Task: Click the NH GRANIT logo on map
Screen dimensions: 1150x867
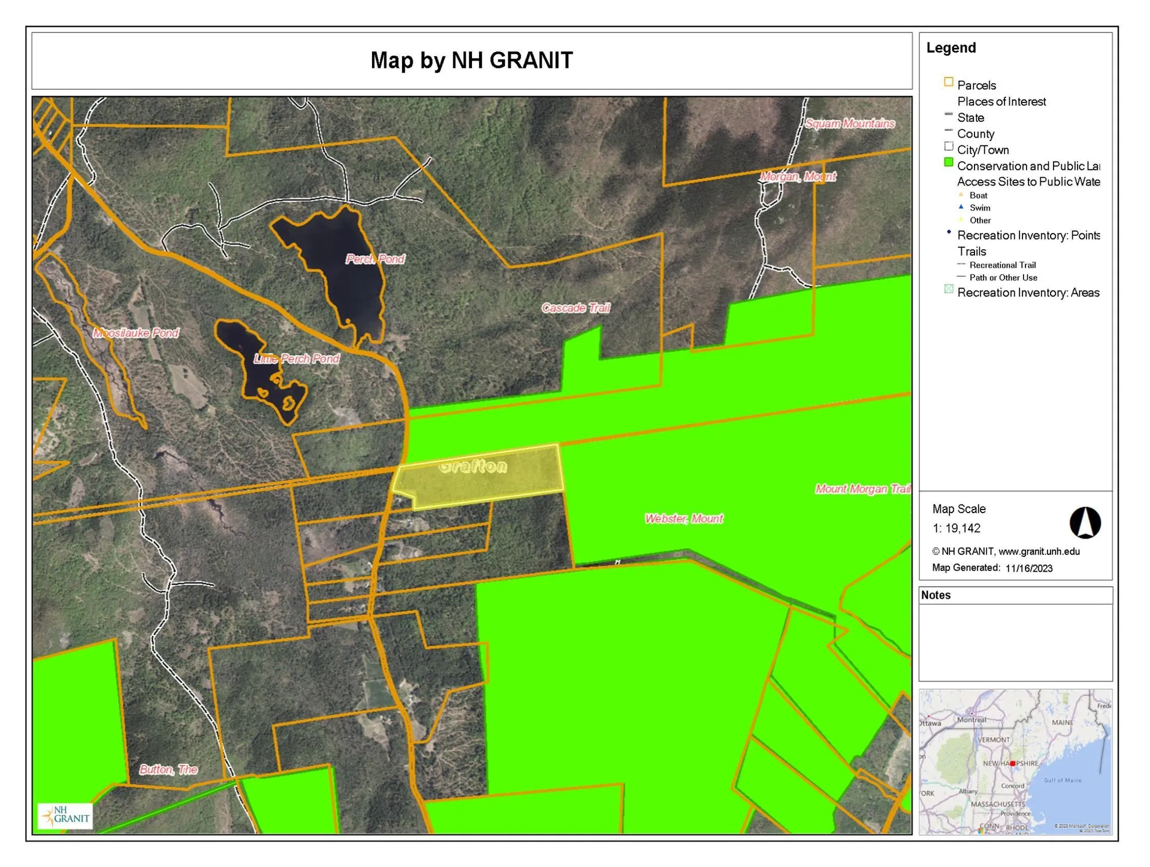Action: click(65, 816)
